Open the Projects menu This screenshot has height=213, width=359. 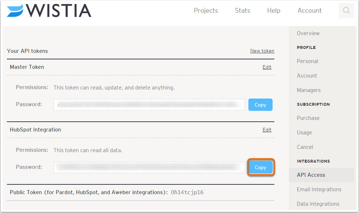[206, 11]
